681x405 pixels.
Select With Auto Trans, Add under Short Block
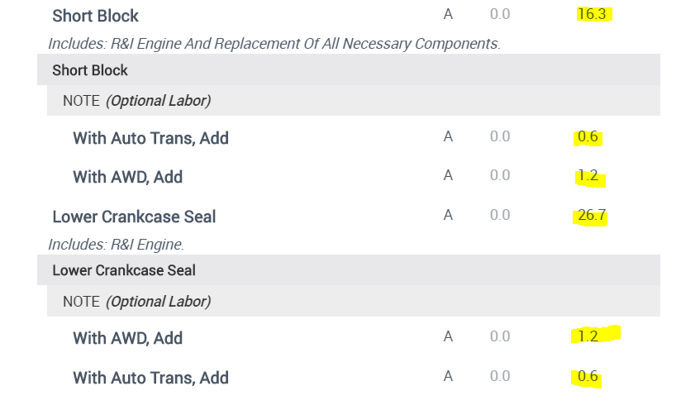150,138
